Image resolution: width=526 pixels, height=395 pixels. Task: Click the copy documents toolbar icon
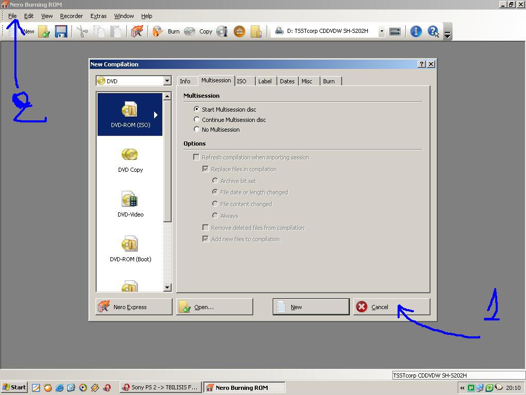pyautogui.click(x=99, y=31)
